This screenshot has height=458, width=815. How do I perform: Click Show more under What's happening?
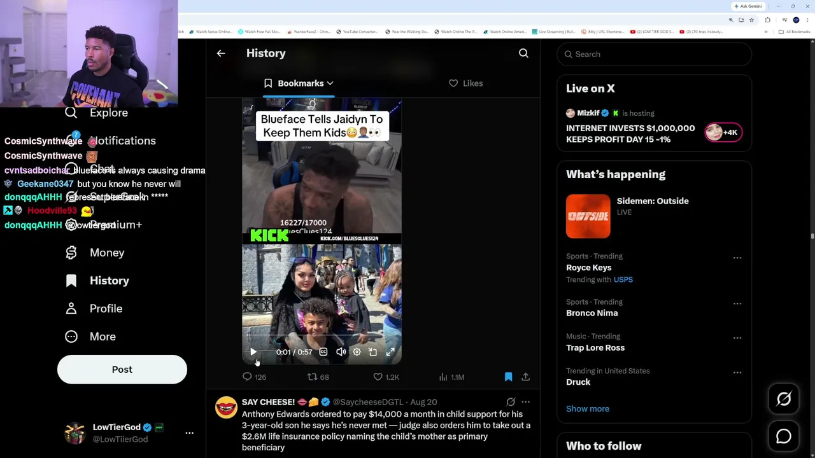588,409
